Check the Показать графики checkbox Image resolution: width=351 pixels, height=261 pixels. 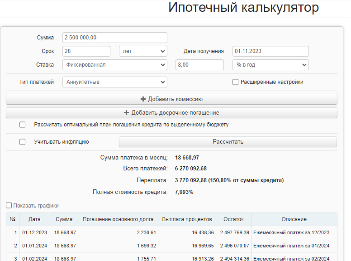coord(9,205)
